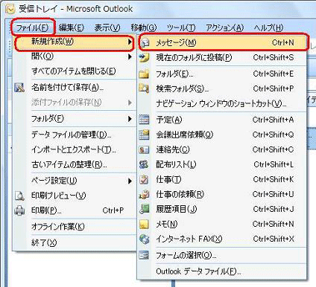Select 印刷(P)... print entry
This screenshot has width=316, height=287.
tap(75, 210)
